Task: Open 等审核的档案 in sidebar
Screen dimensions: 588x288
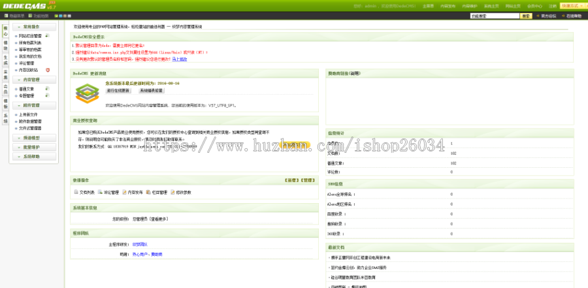Action: tap(30, 50)
